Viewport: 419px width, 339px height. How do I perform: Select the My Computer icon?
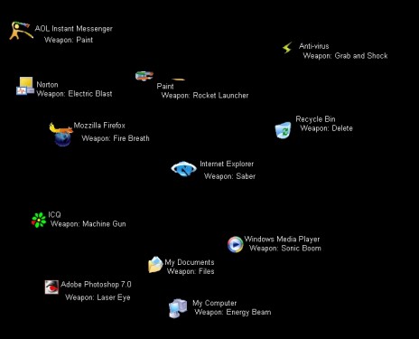tap(178, 308)
